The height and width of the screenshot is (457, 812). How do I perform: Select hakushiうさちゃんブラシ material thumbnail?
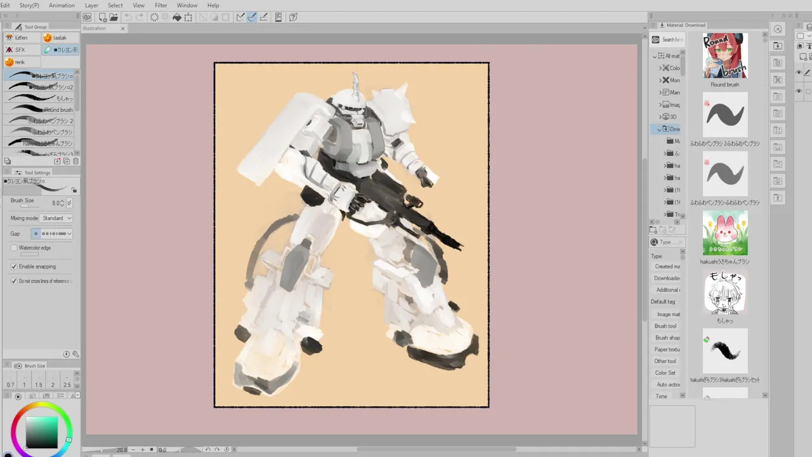coord(725,233)
